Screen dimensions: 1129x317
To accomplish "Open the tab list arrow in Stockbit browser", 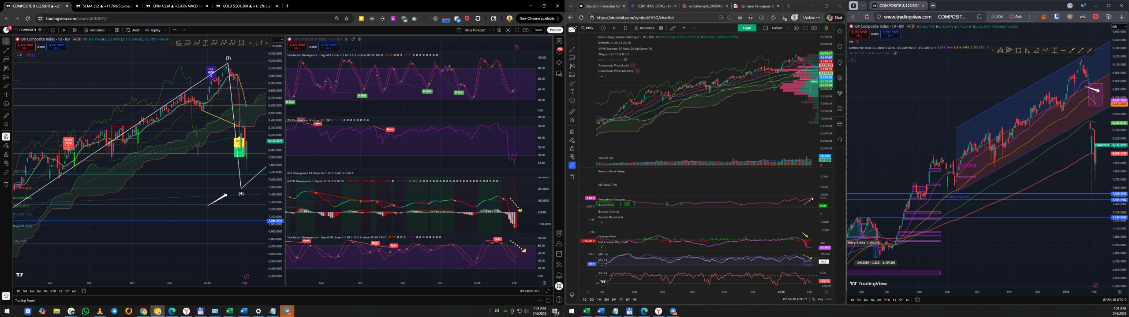I will pyautogui.click(x=571, y=6).
